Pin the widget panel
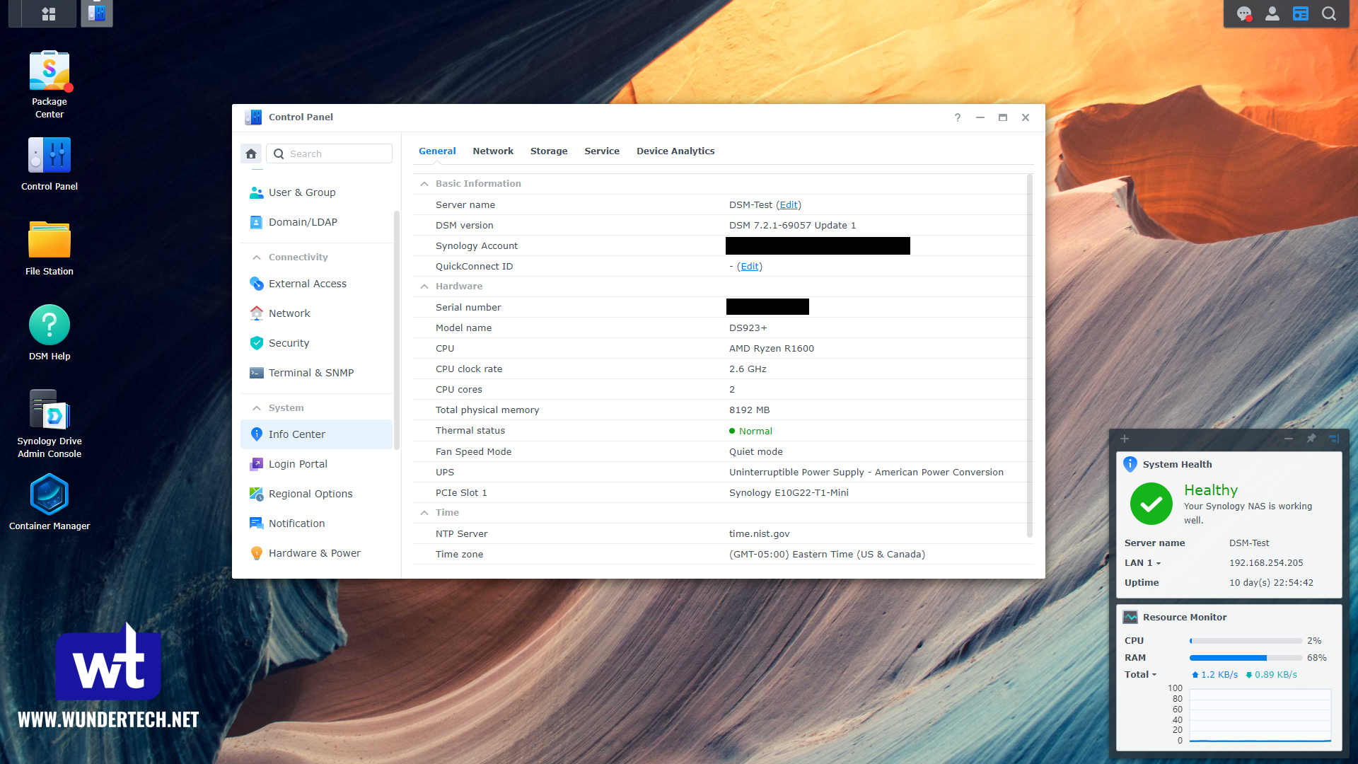 [1311, 439]
